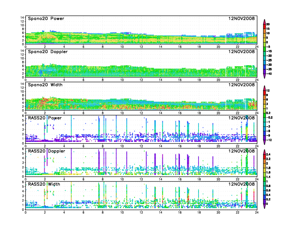Click the 12NOV2008 date in Spano20 Power panel
The image size is (295, 228).
pos(241,18)
